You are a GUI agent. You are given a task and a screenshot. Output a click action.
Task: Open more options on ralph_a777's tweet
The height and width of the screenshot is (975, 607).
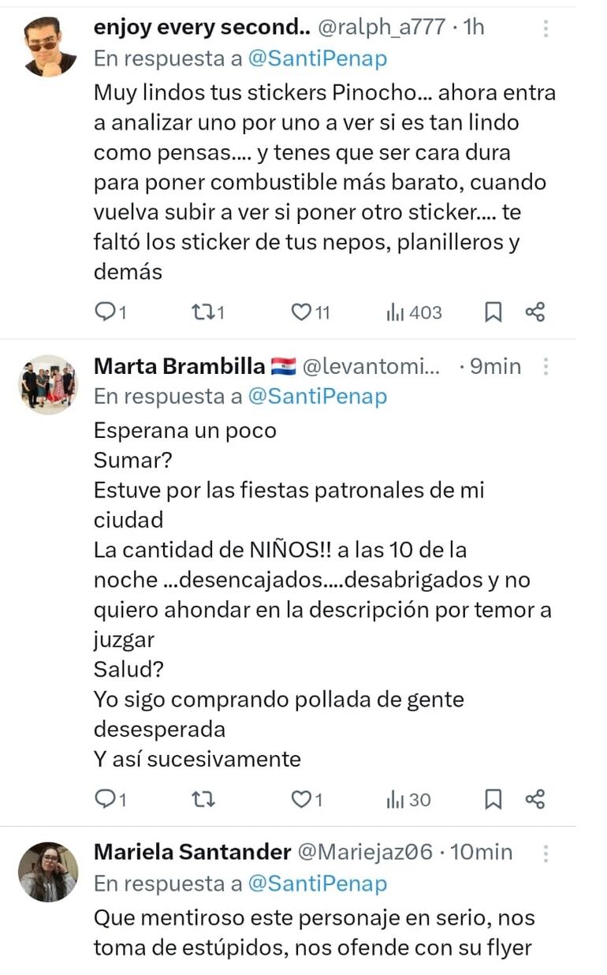point(546,29)
